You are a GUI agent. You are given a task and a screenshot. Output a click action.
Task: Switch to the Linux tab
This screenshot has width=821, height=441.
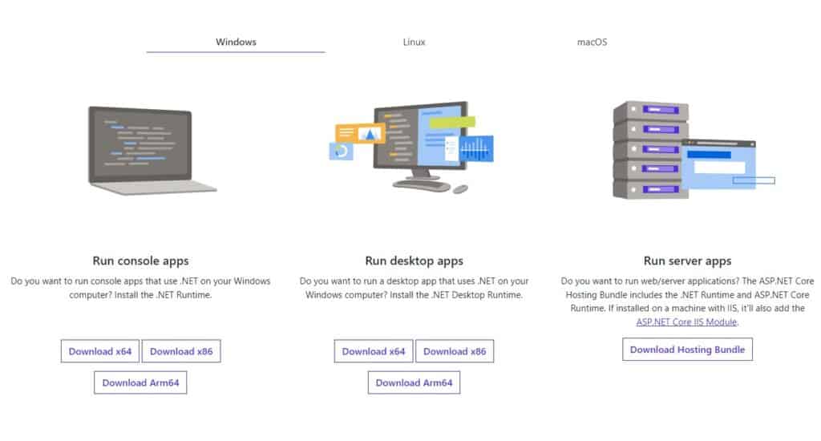(x=414, y=42)
